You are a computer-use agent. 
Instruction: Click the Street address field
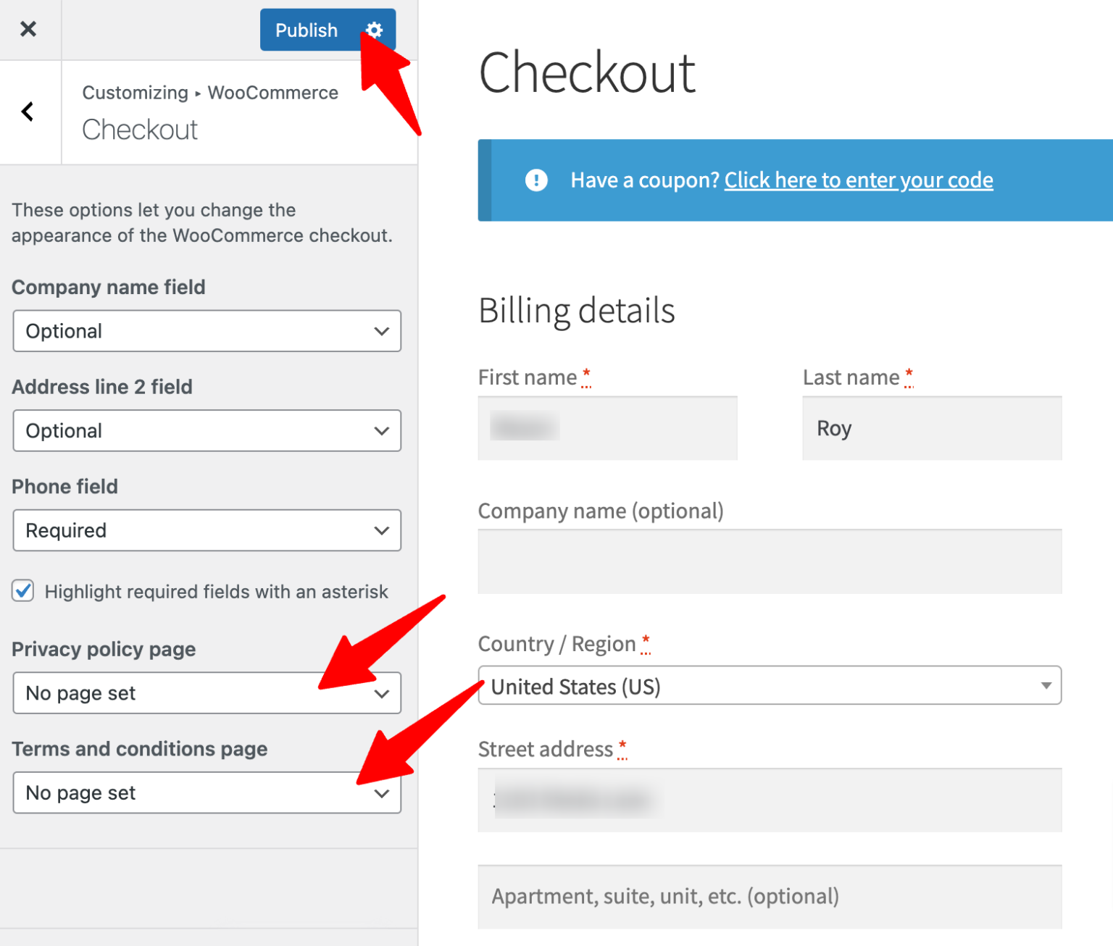point(770,800)
